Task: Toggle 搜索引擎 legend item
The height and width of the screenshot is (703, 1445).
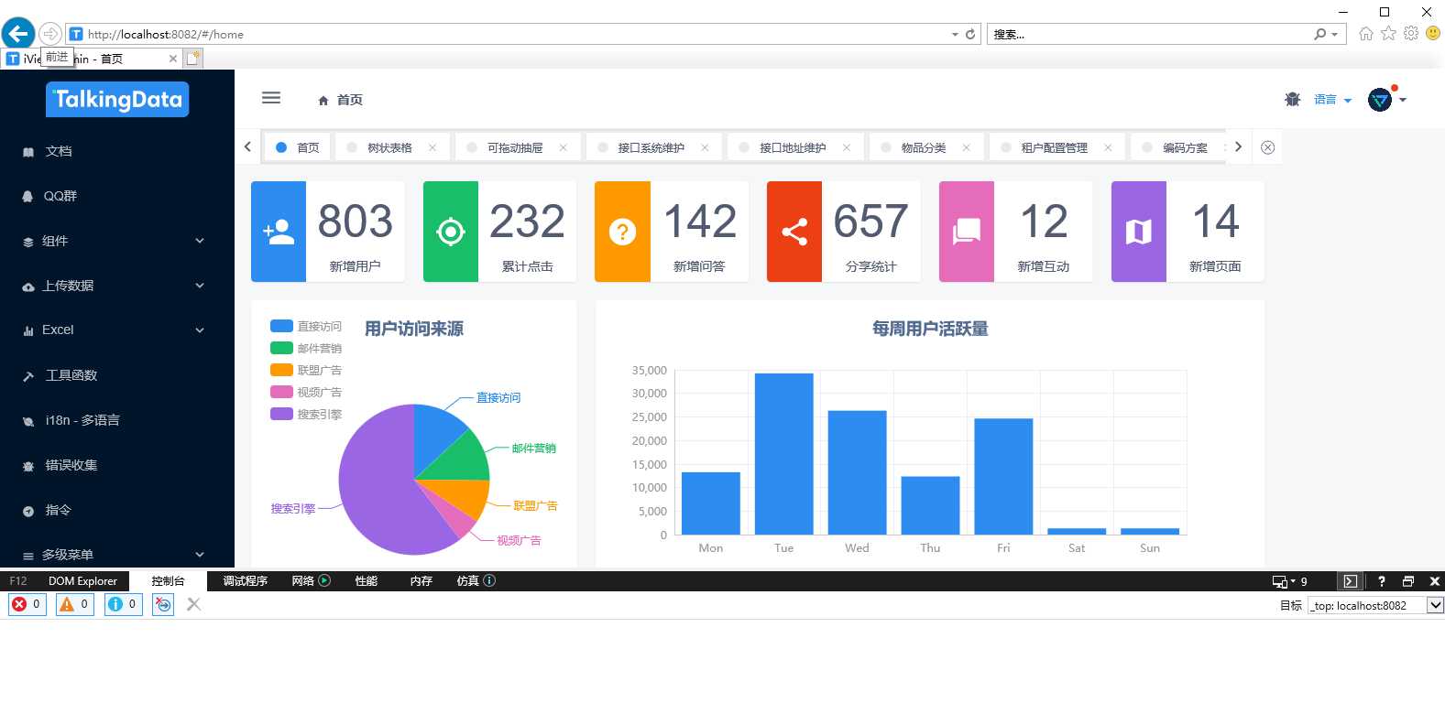Action: tap(306, 414)
